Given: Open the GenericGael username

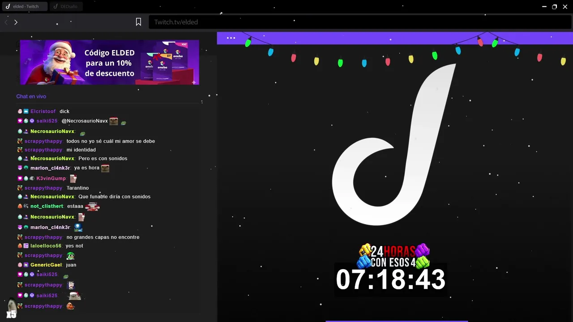Looking at the screenshot, I should click(x=46, y=265).
